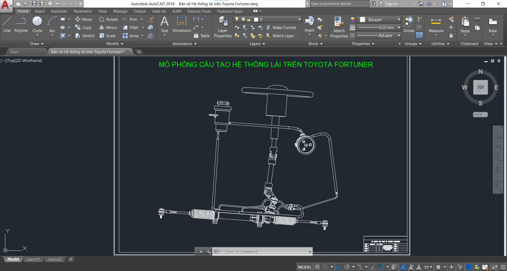The height and width of the screenshot is (271, 507).
Task: Click the Insert block icon
Action: [x=309, y=25]
